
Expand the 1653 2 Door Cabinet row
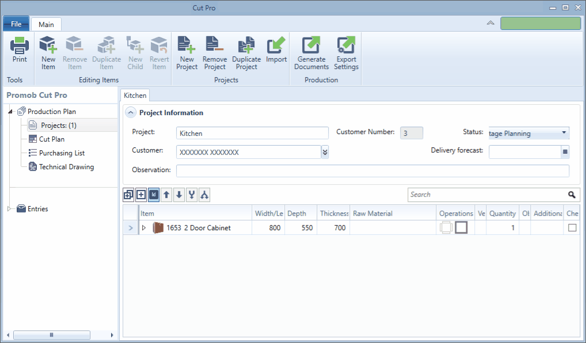pos(144,228)
